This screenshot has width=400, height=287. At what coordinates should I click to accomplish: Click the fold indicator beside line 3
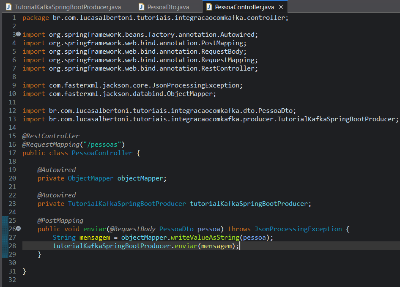pyautogui.click(x=19, y=34)
